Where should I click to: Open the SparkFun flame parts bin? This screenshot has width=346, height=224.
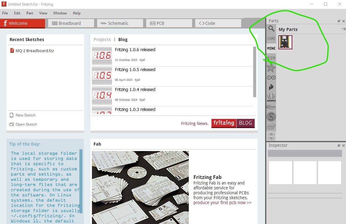click(271, 87)
